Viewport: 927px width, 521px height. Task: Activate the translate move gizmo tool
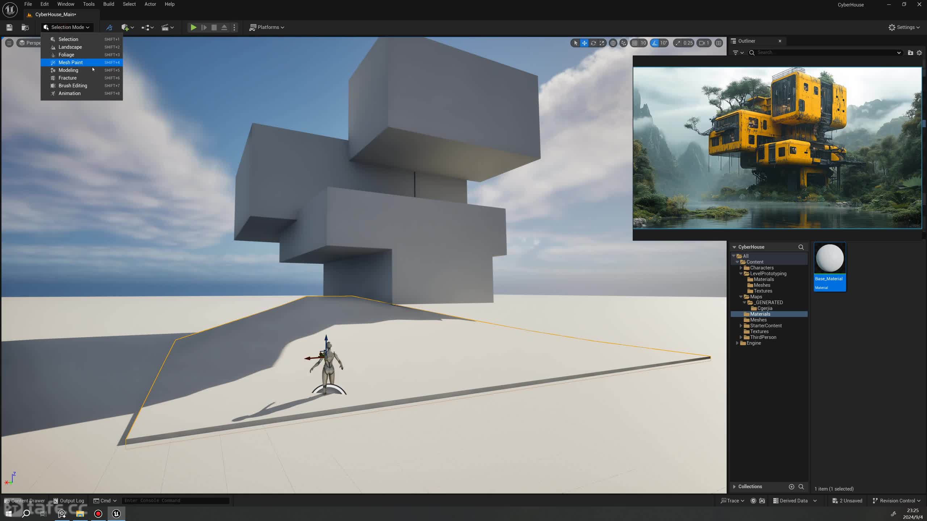coord(584,43)
